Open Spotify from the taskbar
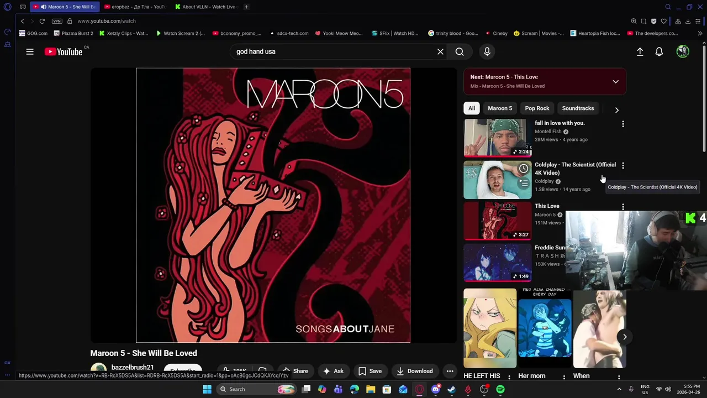This screenshot has width=707, height=398. [500, 389]
